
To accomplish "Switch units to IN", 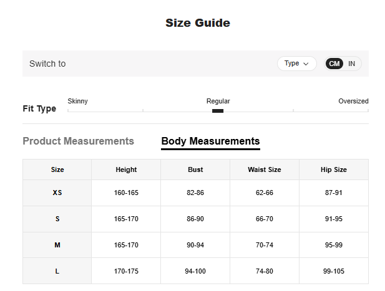I will (352, 64).
